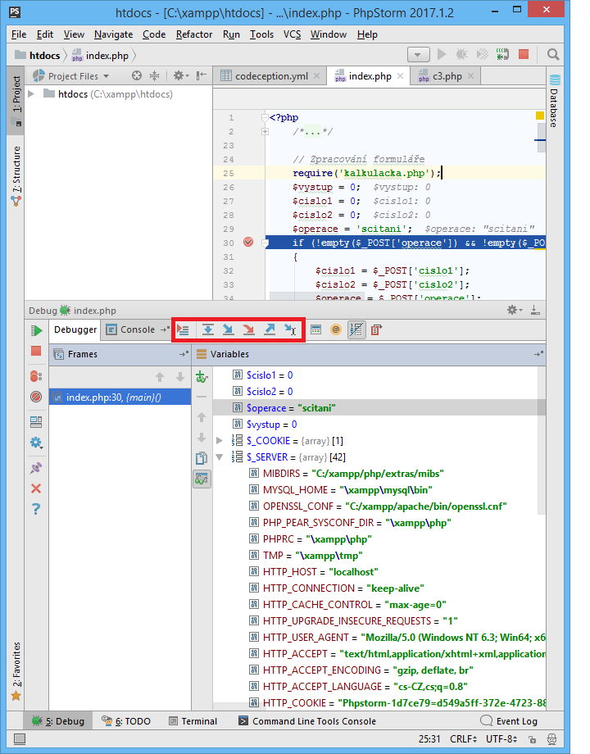Stop debugging with red square in debug sidebar
Screen dimensions: 590x754
36,351
